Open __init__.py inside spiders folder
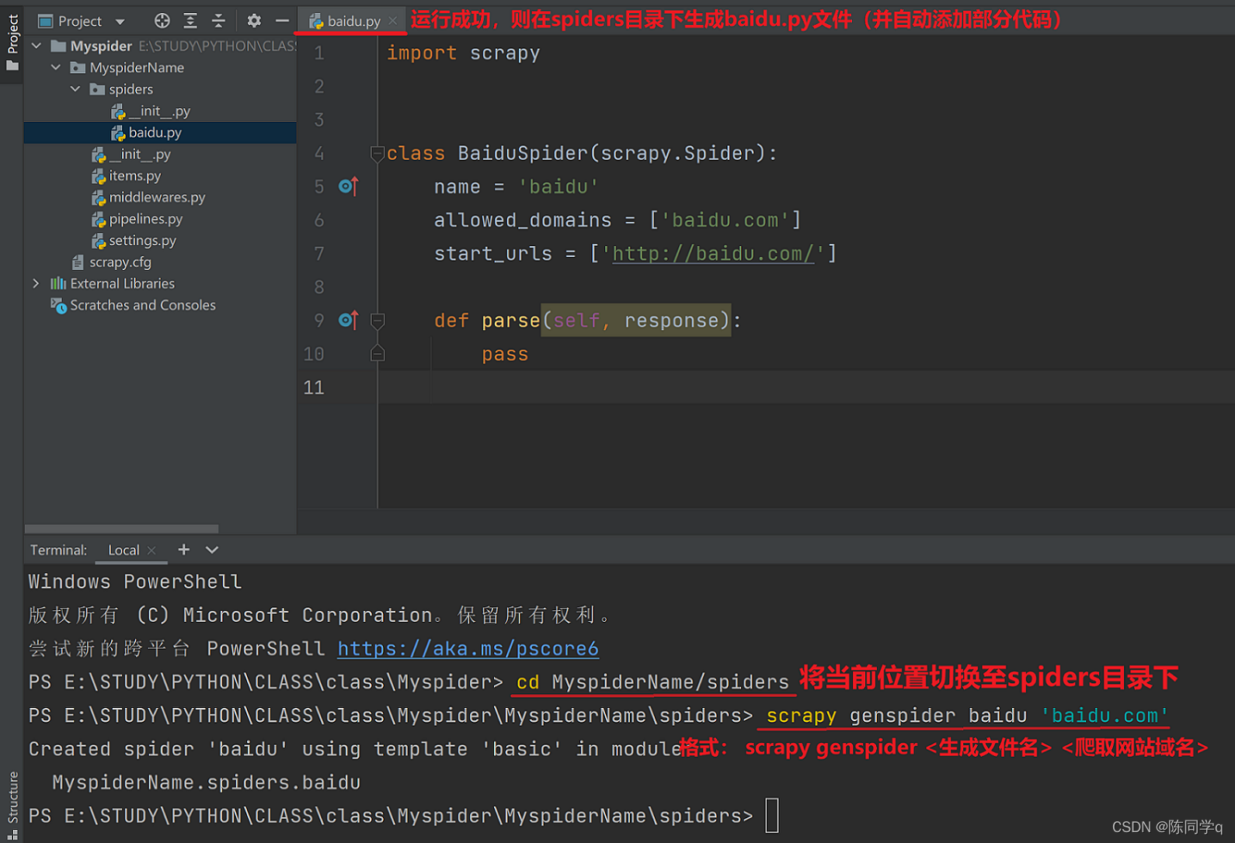 (x=159, y=111)
